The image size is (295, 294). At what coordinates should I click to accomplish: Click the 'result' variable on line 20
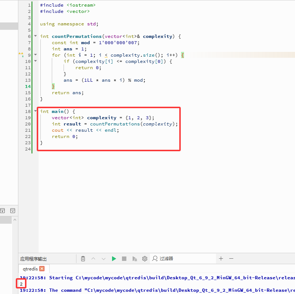click(x=72, y=124)
